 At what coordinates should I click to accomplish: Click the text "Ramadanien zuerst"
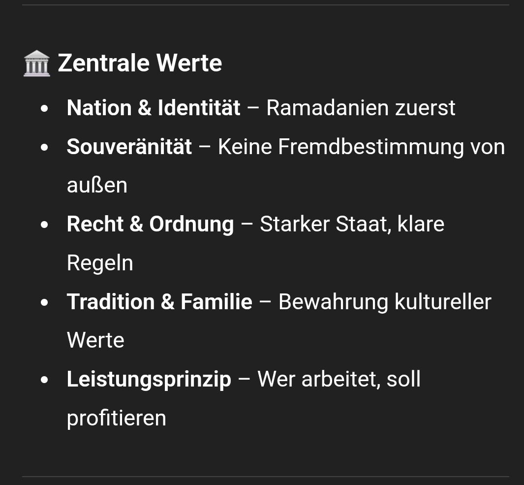point(361,108)
